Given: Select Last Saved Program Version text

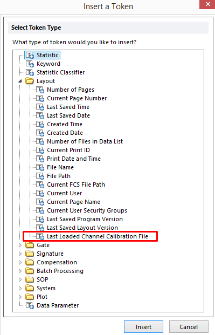Looking at the screenshot, I should 85,219.
